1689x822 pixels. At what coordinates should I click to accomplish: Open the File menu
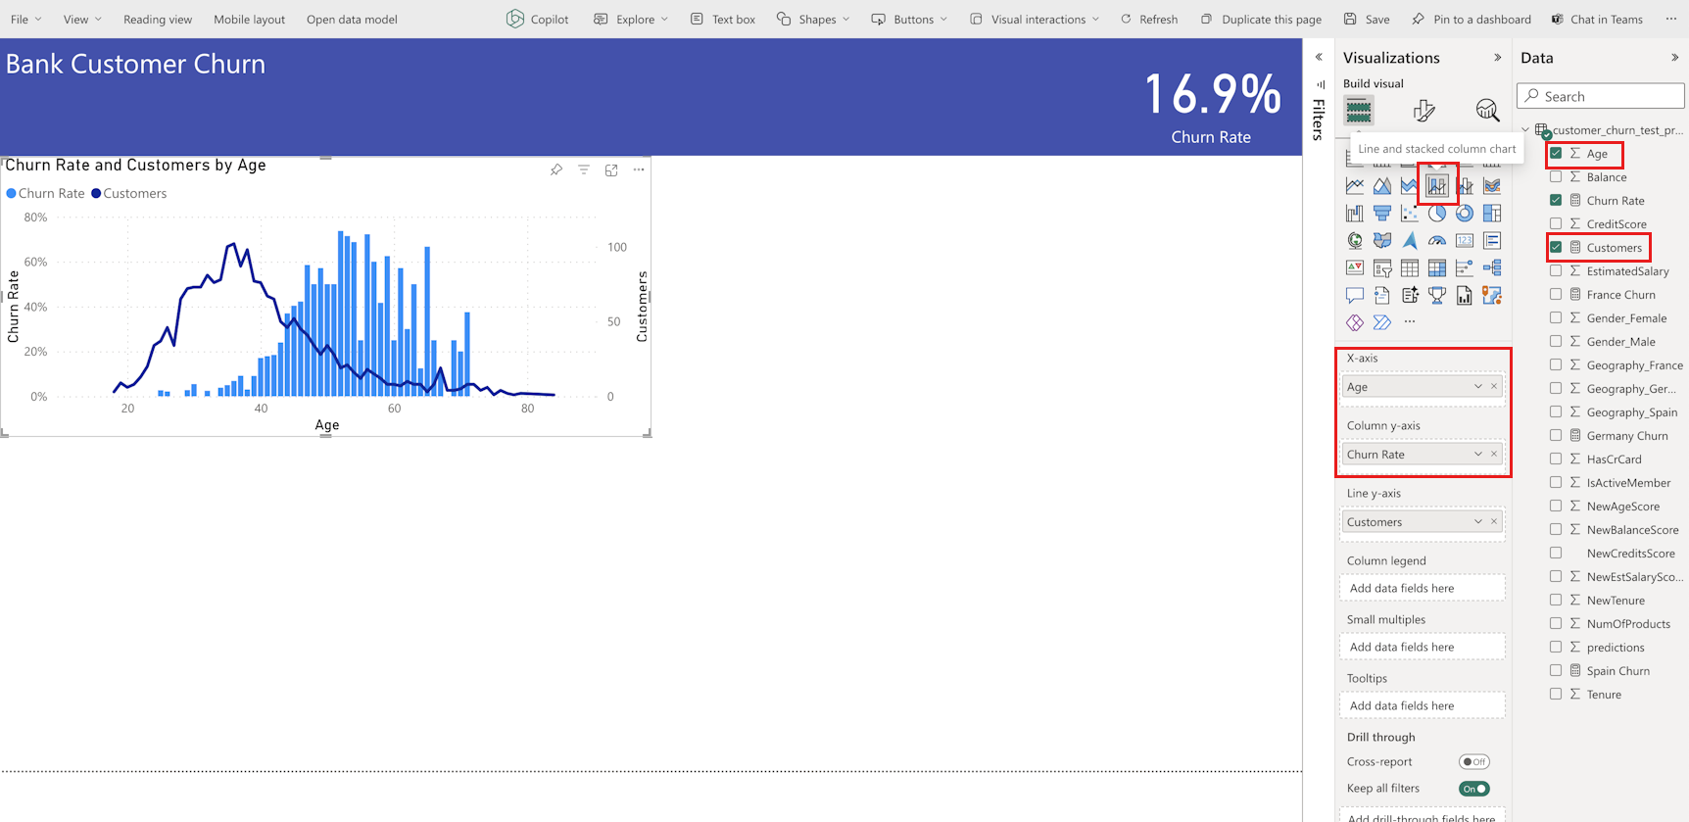click(x=25, y=19)
